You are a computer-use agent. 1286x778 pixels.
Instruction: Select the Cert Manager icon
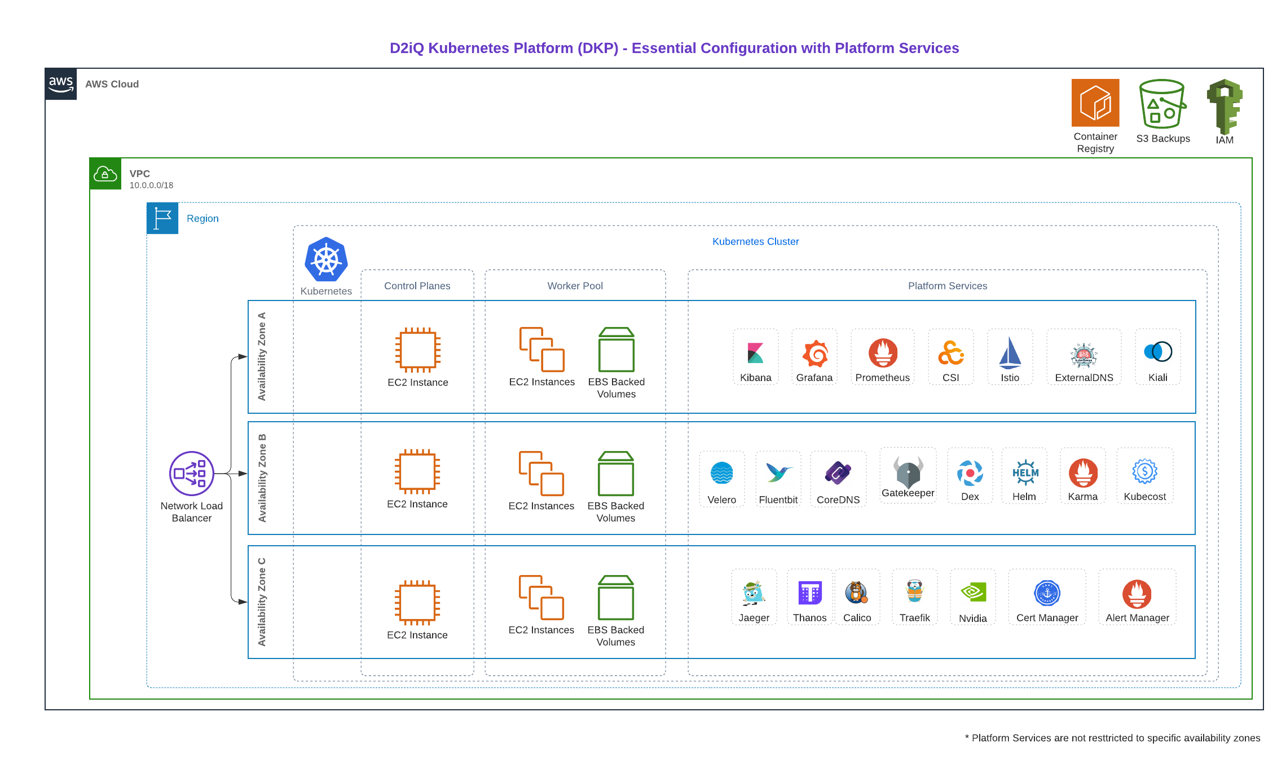click(x=1047, y=593)
